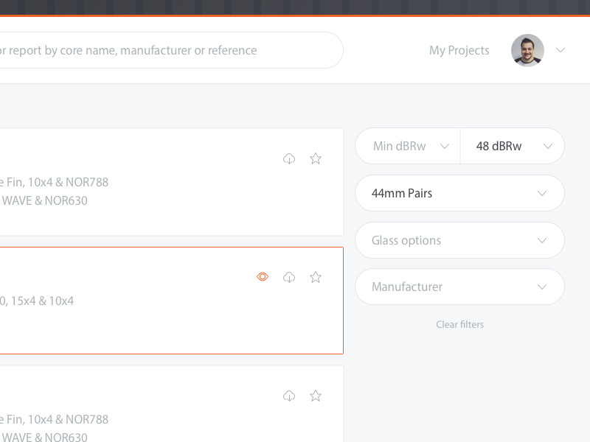This screenshot has width=590, height=442.
Task: Favorite the highlighted card with the star
Action: 316,277
